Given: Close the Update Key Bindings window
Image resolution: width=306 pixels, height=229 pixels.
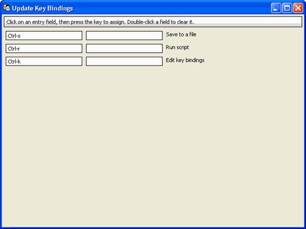Looking at the screenshot, I should (298, 8).
